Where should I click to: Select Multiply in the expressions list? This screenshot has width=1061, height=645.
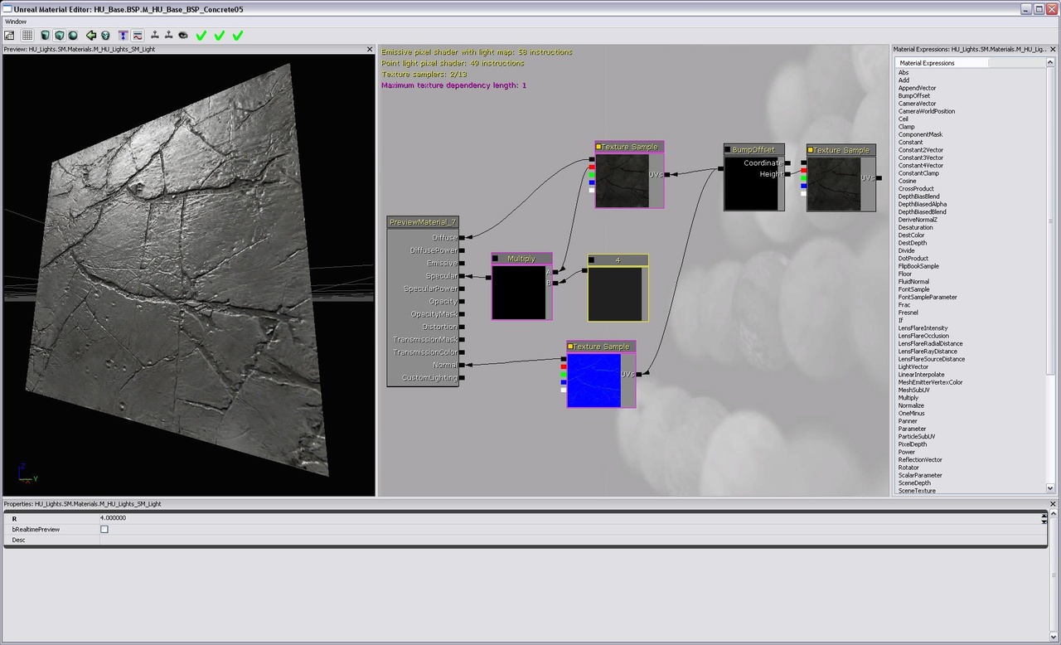tap(910, 397)
